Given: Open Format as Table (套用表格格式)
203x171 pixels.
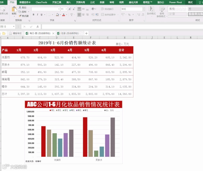Looking at the screenshot, I should tap(161, 12).
